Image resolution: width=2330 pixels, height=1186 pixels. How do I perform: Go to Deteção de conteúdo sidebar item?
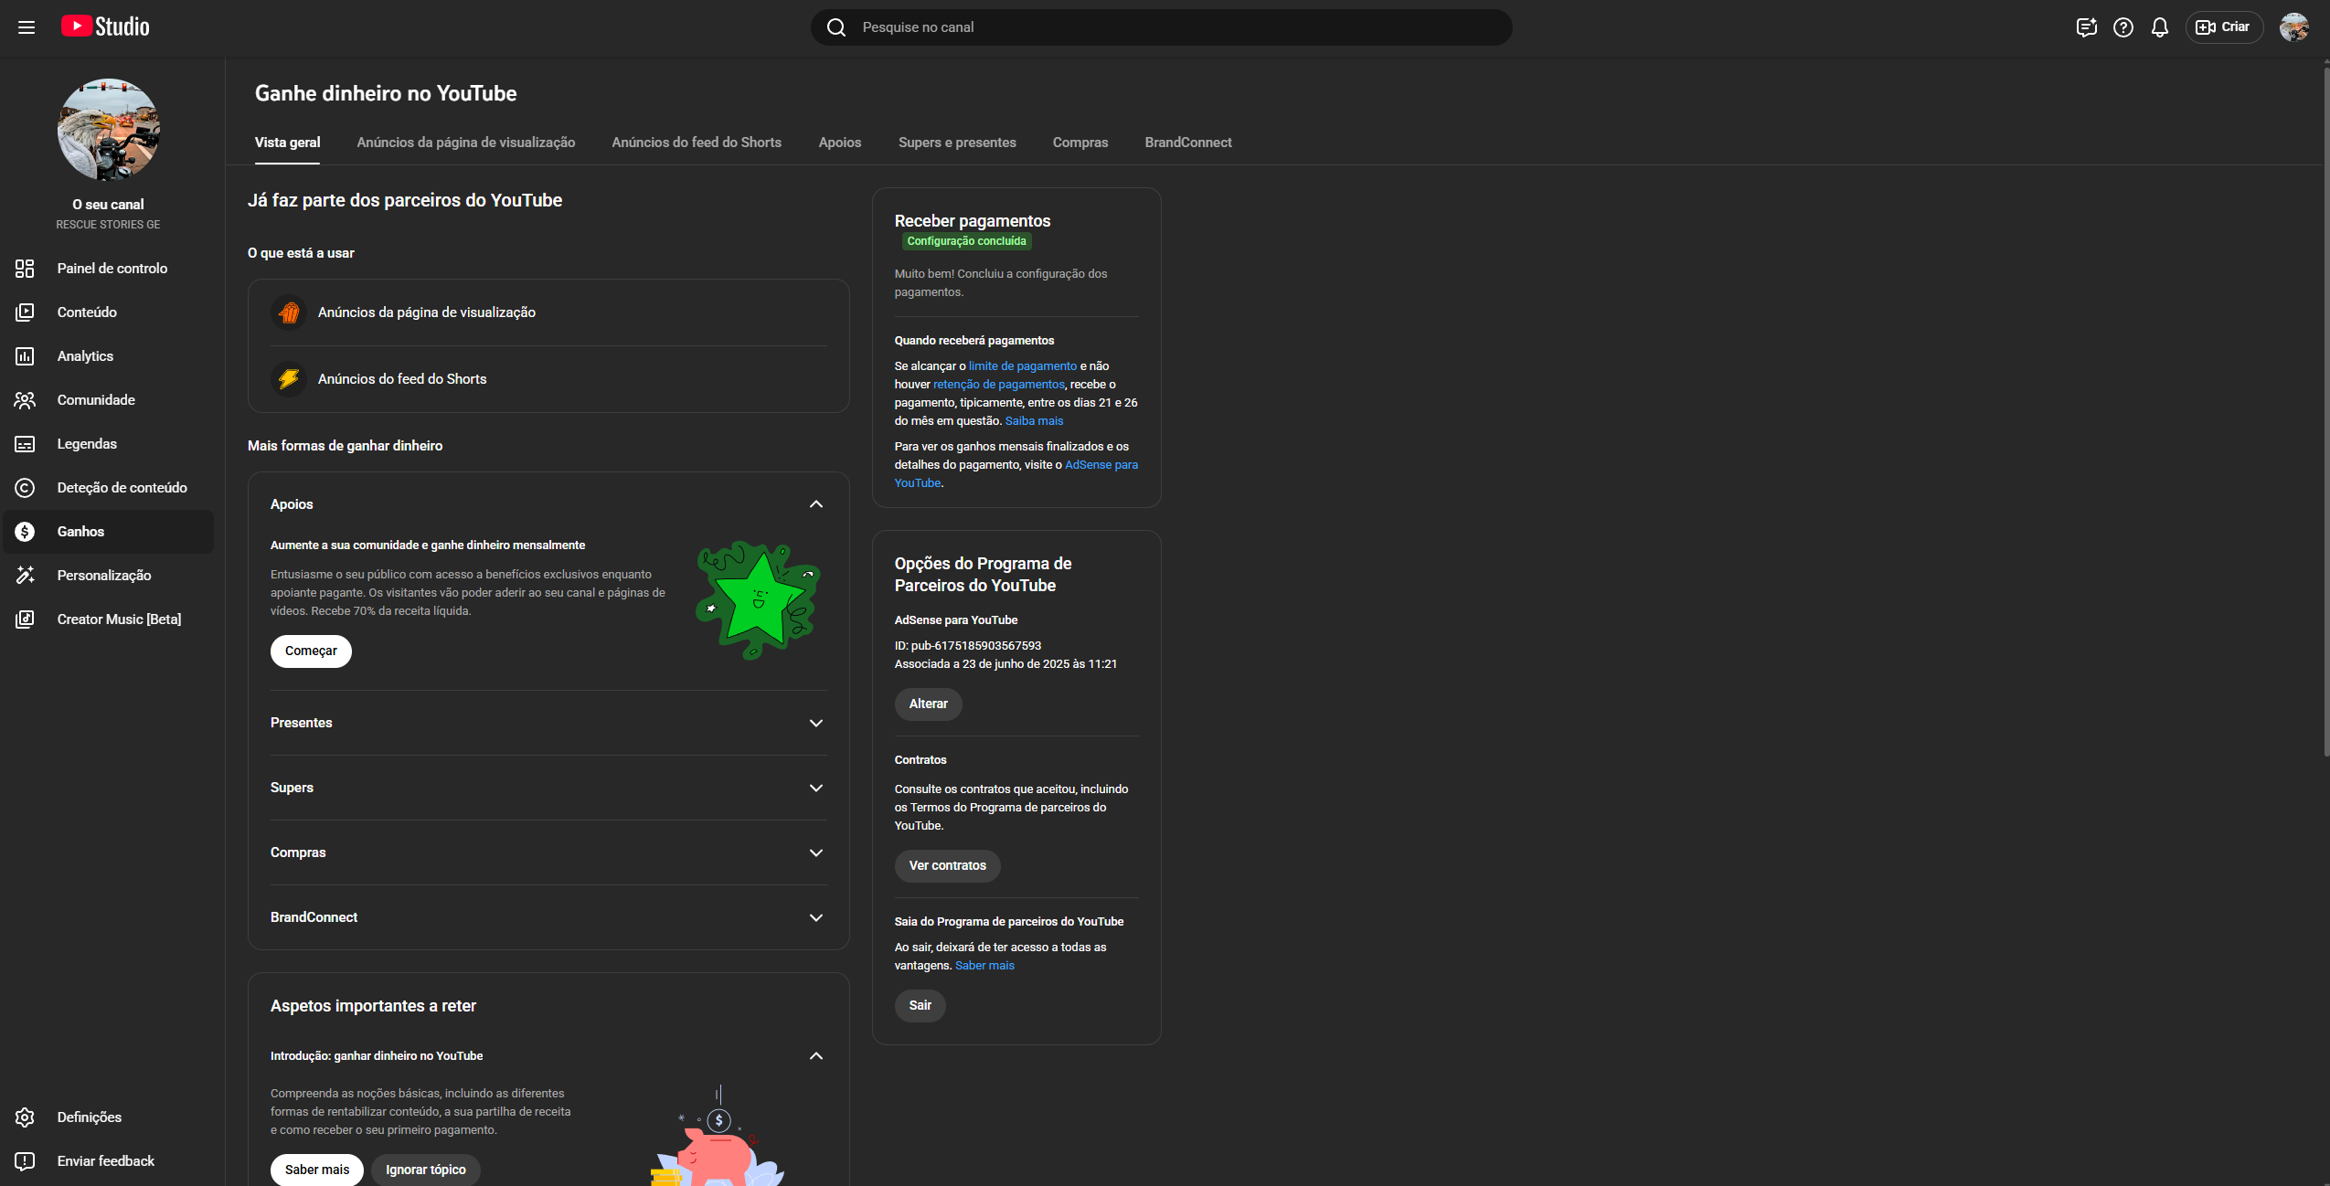[122, 488]
